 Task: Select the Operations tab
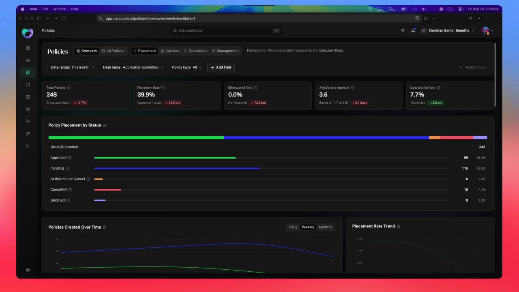[x=195, y=51]
